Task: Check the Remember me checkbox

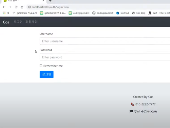Action: click(x=41, y=66)
